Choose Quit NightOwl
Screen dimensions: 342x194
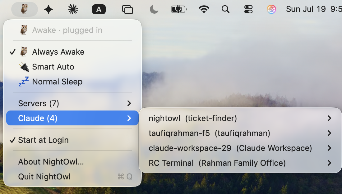[72, 177]
